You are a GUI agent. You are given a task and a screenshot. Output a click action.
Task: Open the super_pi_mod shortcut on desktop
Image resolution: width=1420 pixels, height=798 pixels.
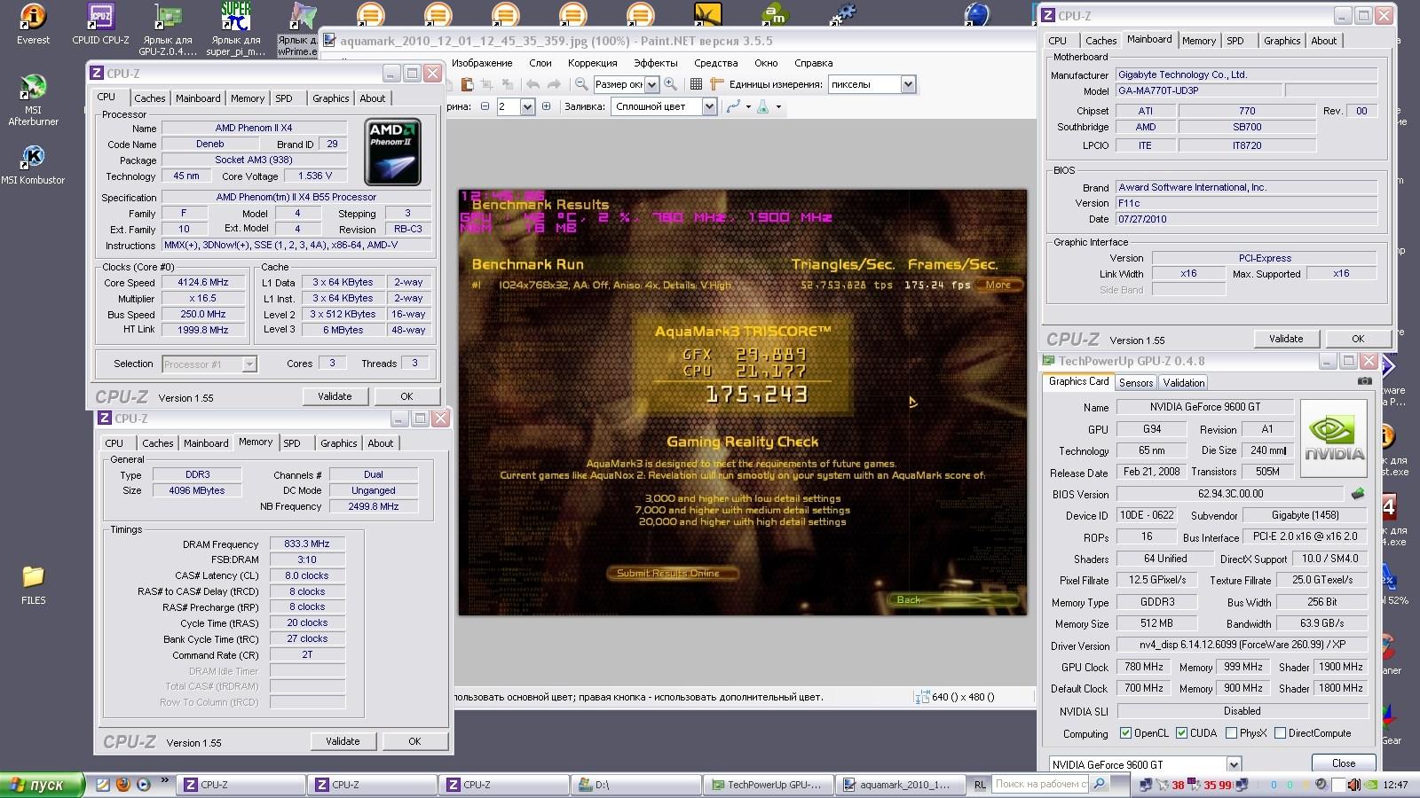click(x=235, y=29)
